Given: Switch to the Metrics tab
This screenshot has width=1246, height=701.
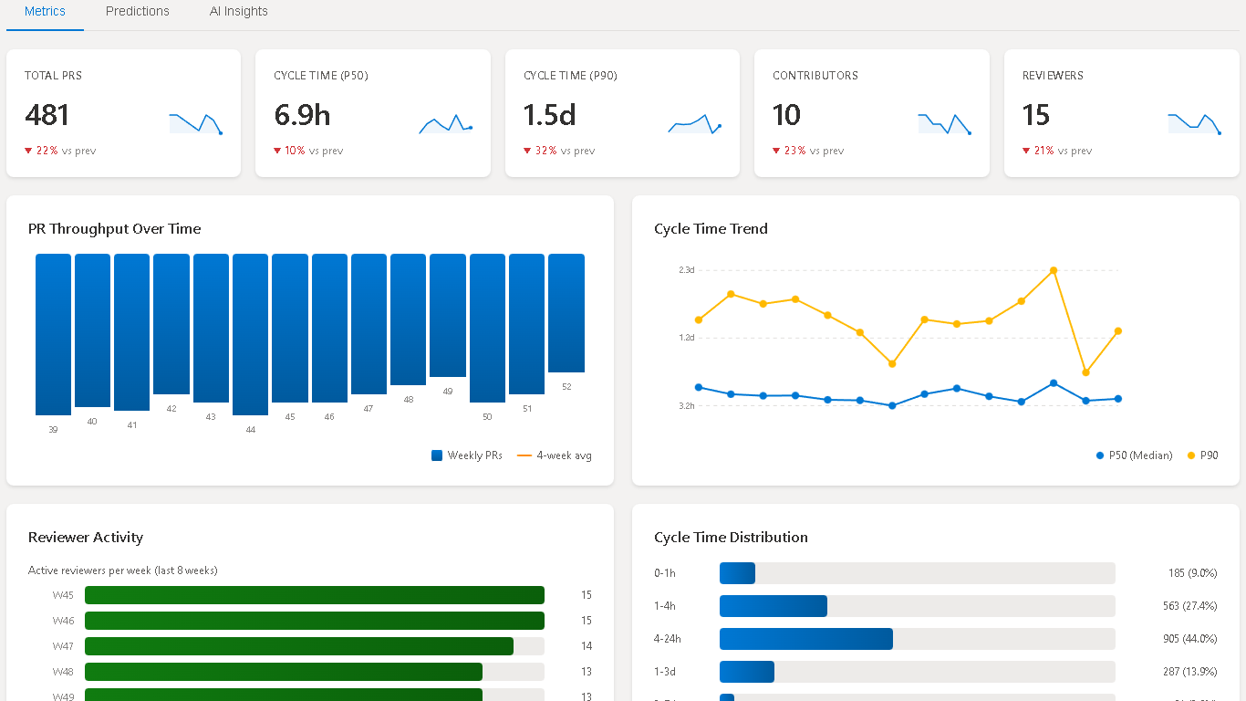Looking at the screenshot, I should pos(45,12).
